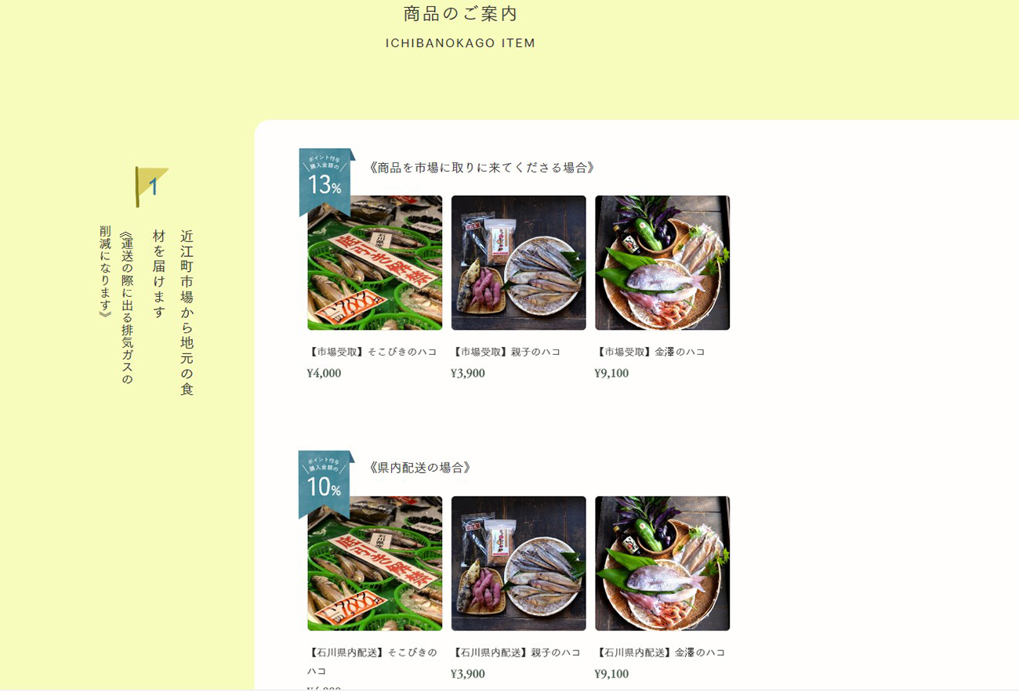
Task: Click the 【石川県内配送】親子のハコ title link
Action: coord(516,652)
